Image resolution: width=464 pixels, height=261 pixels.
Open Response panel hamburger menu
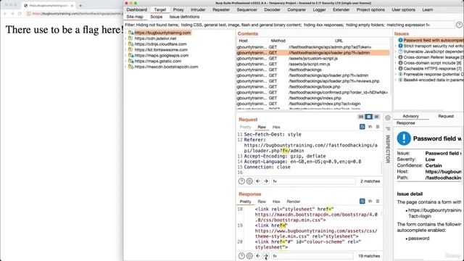tap(378, 202)
